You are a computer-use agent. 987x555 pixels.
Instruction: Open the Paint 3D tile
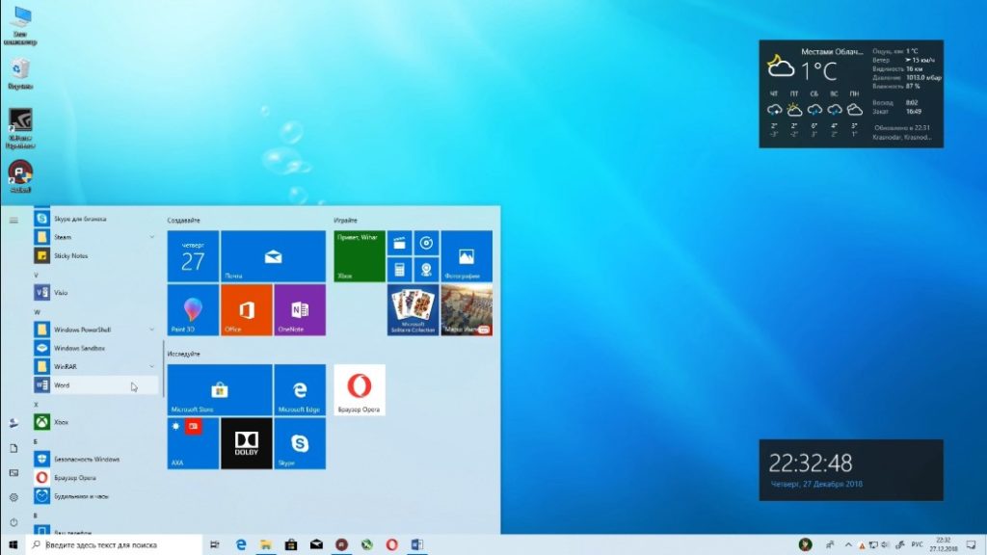tap(193, 309)
